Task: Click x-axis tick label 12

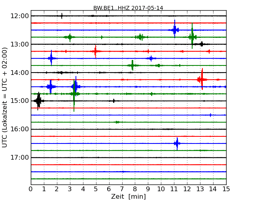Action: click(187, 189)
